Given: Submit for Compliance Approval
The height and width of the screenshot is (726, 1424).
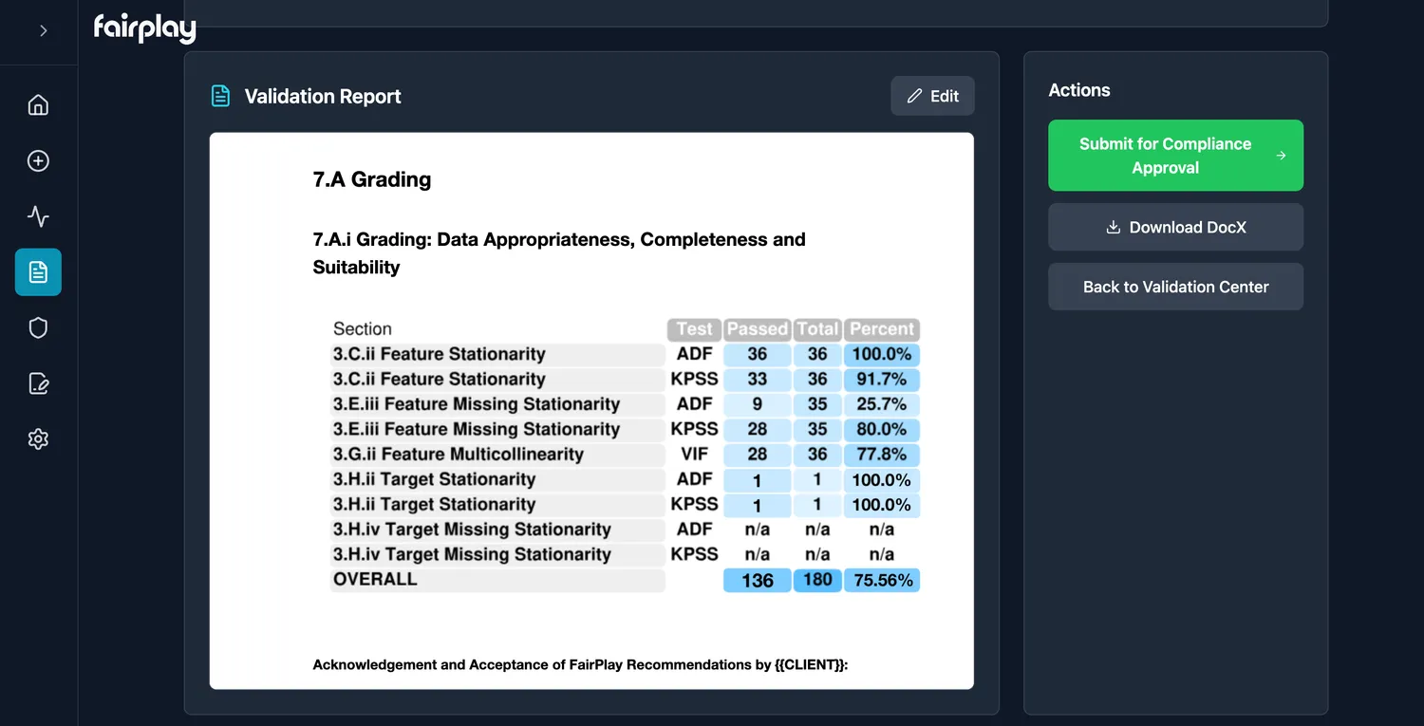Looking at the screenshot, I should [1175, 156].
